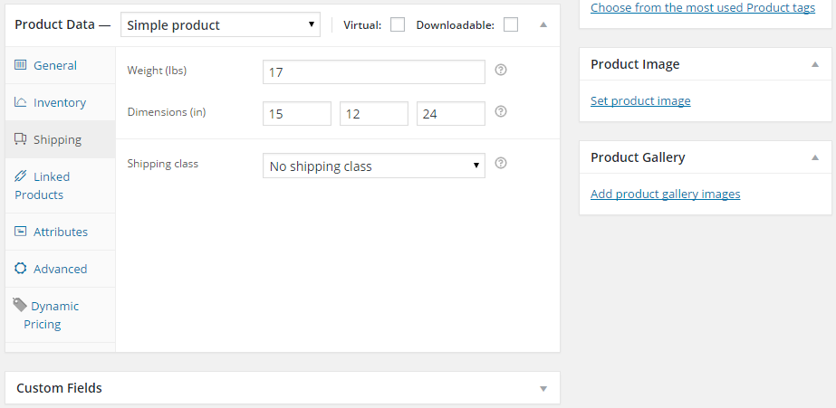Click the Weight input field
This screenshot has width=836, height=408.
[x=374, y=71]
